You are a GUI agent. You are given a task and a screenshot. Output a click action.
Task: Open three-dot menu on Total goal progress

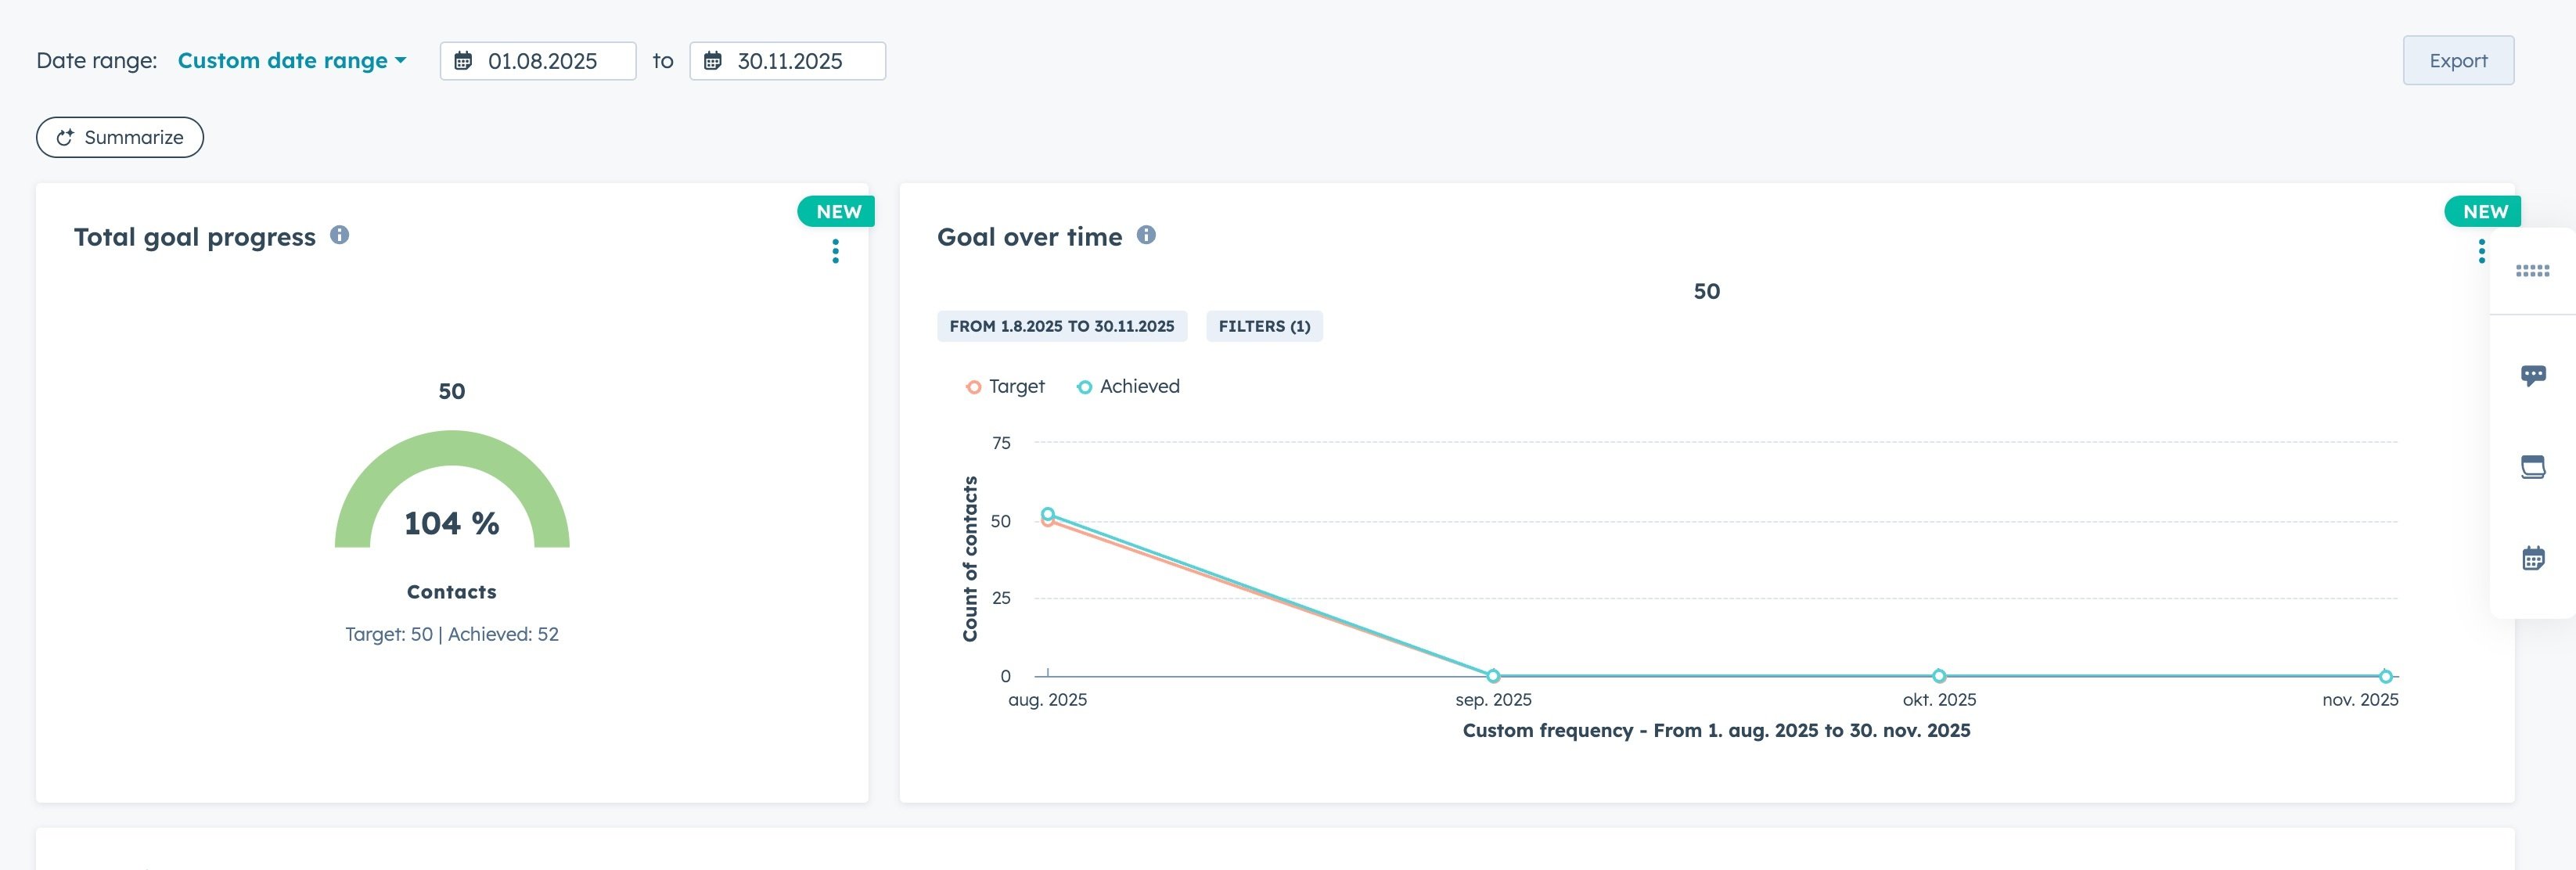(x=835, y=251)
